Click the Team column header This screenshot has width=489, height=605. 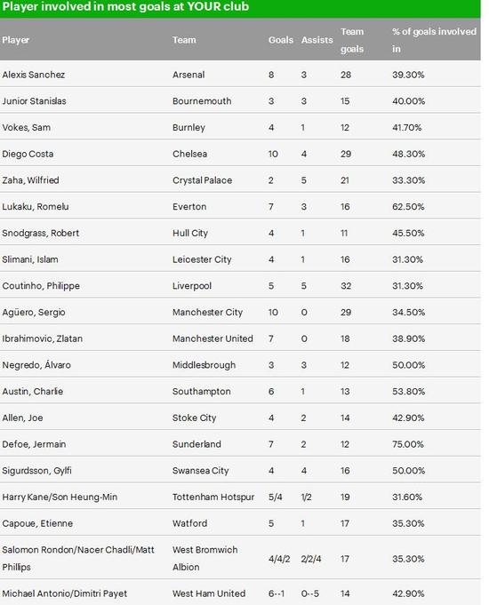(184, 40)
